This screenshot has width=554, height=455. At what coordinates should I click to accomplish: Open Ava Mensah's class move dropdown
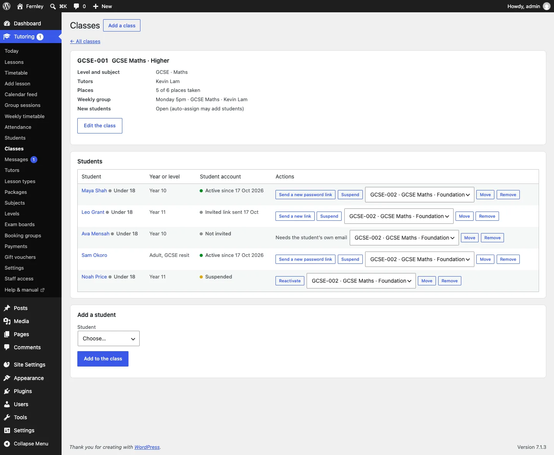(x=404, y=238)
